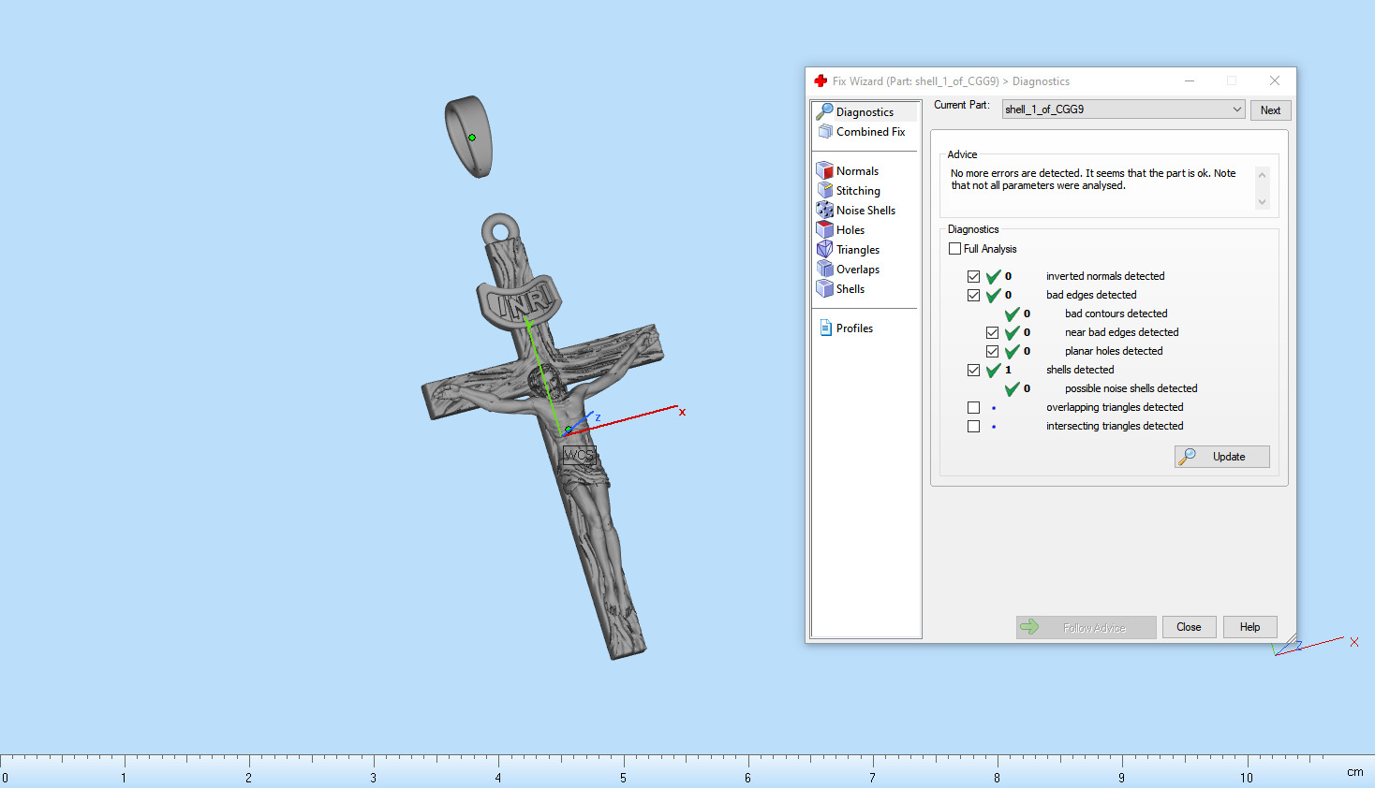Open Help for the Fix Wizard
The height and width of the screenshot is (788, 1375).
[1249, 627]
